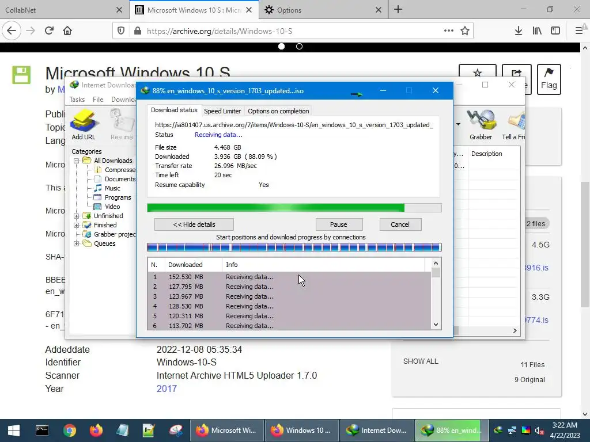Image resolution: width=590 pixels, height=442 pixels.
Task: Click the network tray icon
Action: point(512,430)
